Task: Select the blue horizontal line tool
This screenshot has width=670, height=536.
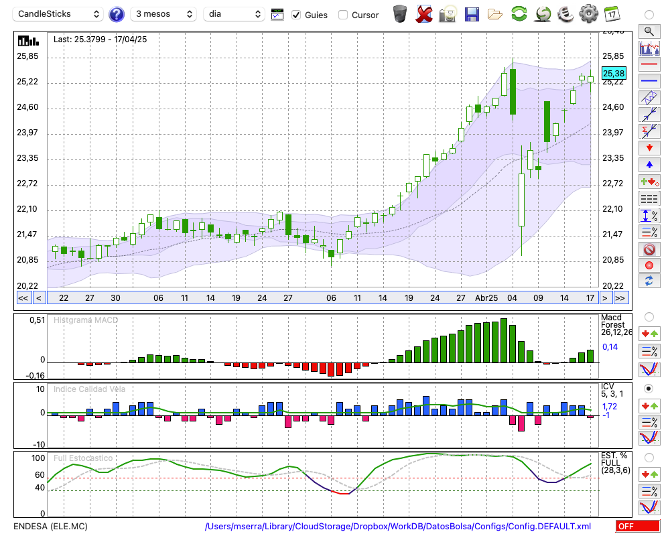Action: tap(649, 81)
